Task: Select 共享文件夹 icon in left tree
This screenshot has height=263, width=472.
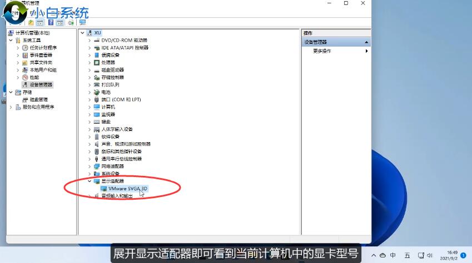Action: click(x=25, y=63)
